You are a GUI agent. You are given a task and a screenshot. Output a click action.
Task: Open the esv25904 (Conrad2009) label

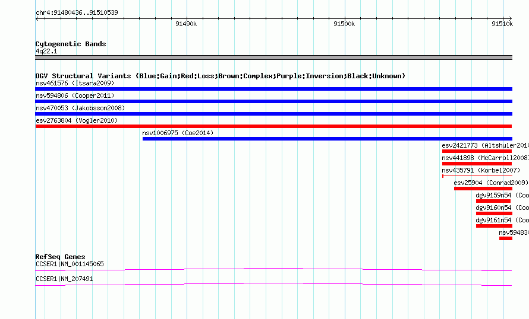coord(491,183)
